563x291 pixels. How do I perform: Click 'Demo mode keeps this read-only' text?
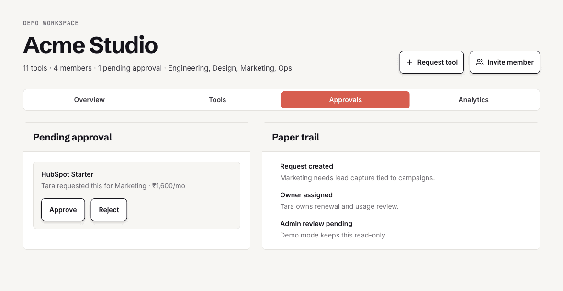click(x=333, y=235)
